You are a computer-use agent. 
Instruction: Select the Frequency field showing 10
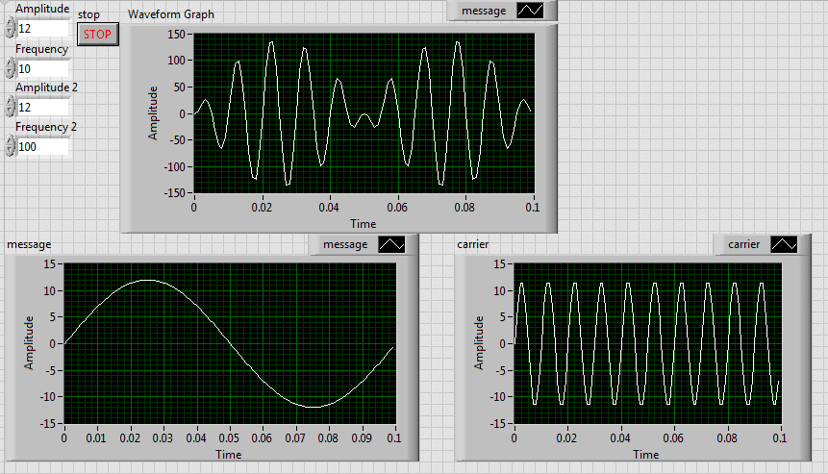coord(43,68)
